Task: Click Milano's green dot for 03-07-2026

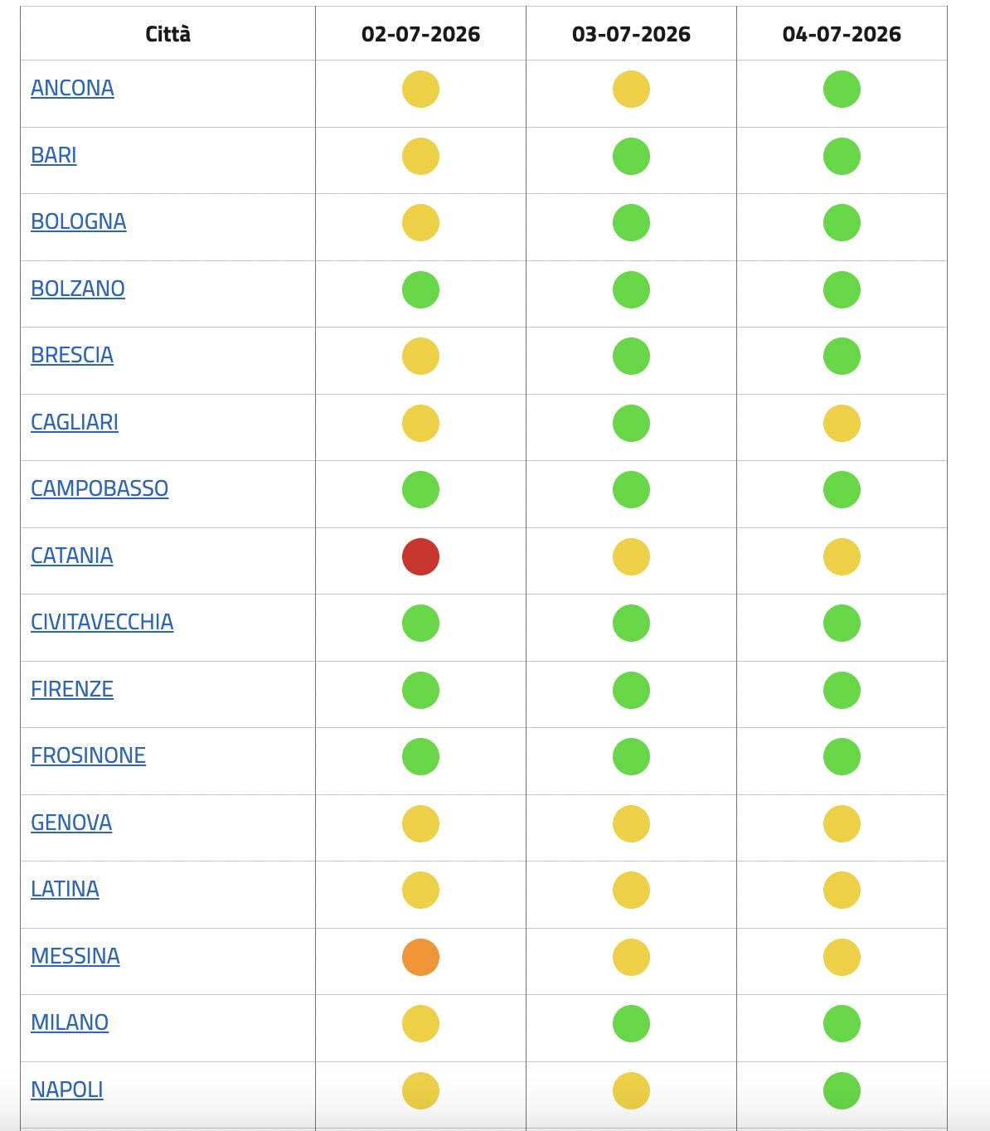Action: (x=631, y=1023)
